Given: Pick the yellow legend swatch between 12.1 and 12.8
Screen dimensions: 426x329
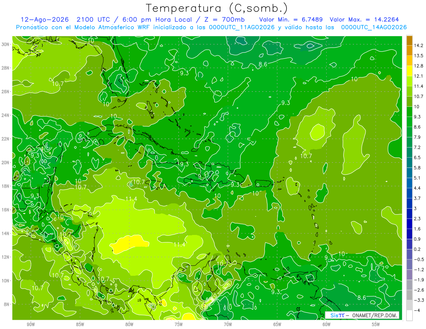Looking at the screenshot, I should pos(409,71).
